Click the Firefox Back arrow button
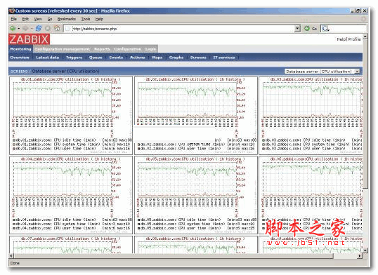 click(13, 29)
